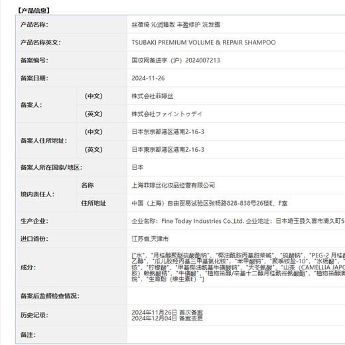The height and width of the screenshot is (345, 345).
Task: Click the 产品名称英文 row label
Action: [40, 42]
